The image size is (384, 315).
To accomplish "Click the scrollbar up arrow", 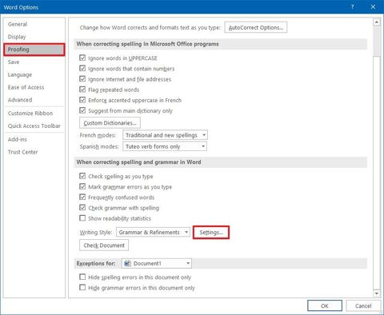I will (x=376, y=22).
